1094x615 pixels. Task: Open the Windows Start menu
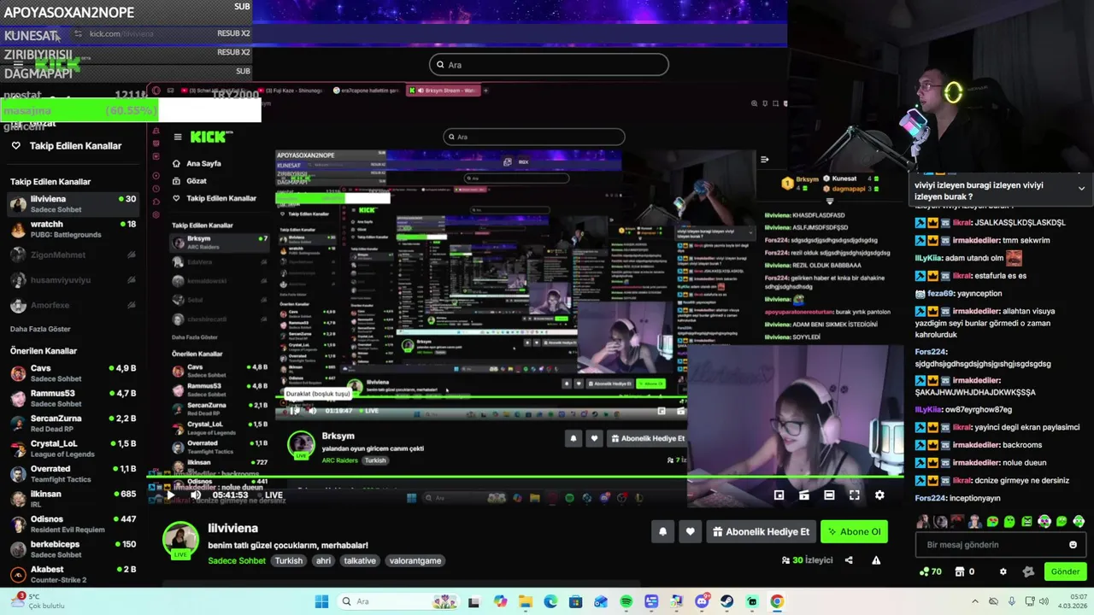point(321,601)
